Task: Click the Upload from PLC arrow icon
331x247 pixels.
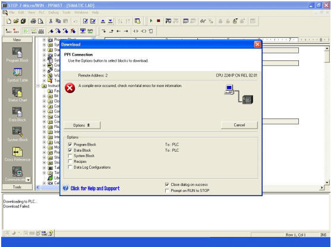Action: coord(103,21)
